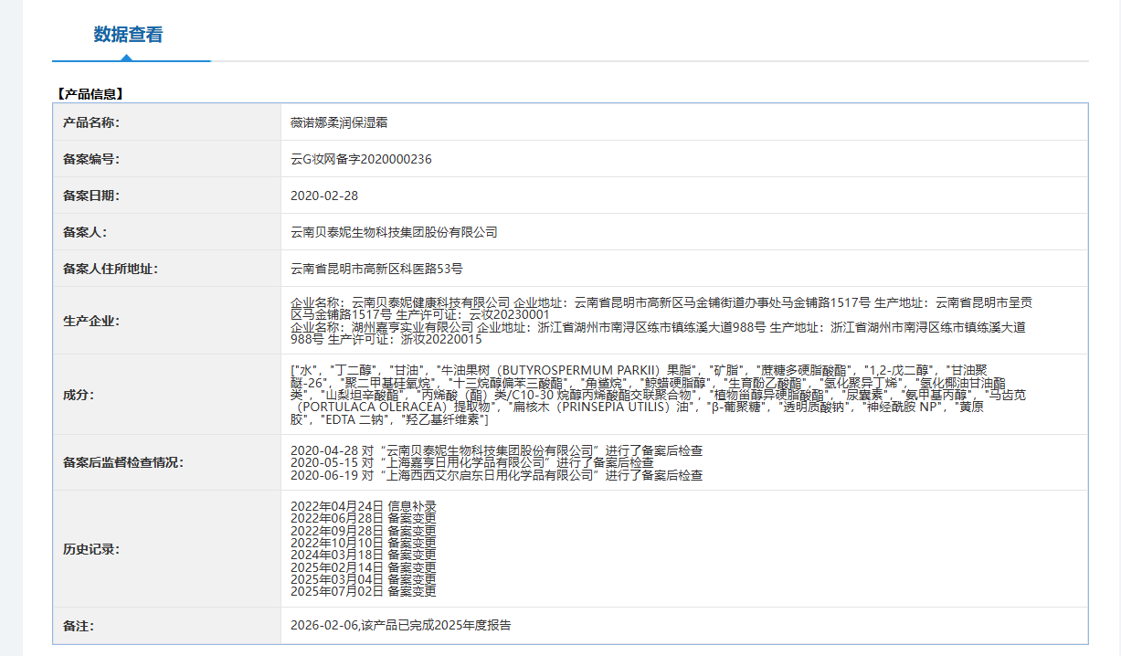The image size is (1121, 656).
Task: Select the 2025年02月14日 备案变更 entry
Action: coord(363,567)
